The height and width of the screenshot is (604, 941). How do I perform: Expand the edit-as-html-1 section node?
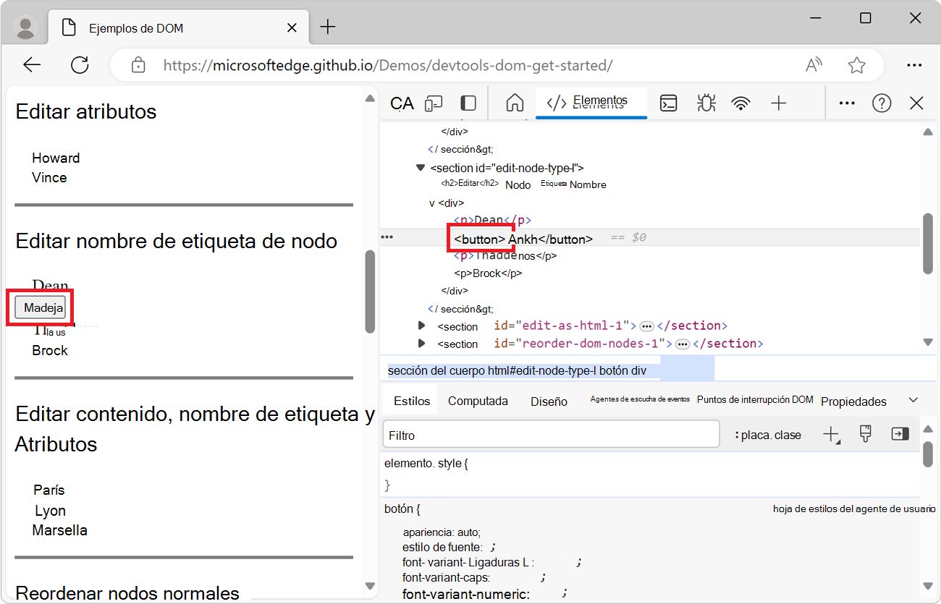[422, 326]
